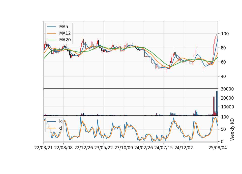The image size is (242, 174).
Task: Click the 24/02/26 date tick label
Action: coord(144,148)
